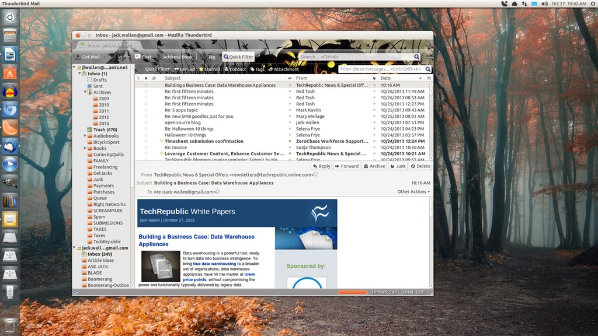Open the 'true data warehousing' link
The width and height of the screenshot is (598, 336).
214,264
